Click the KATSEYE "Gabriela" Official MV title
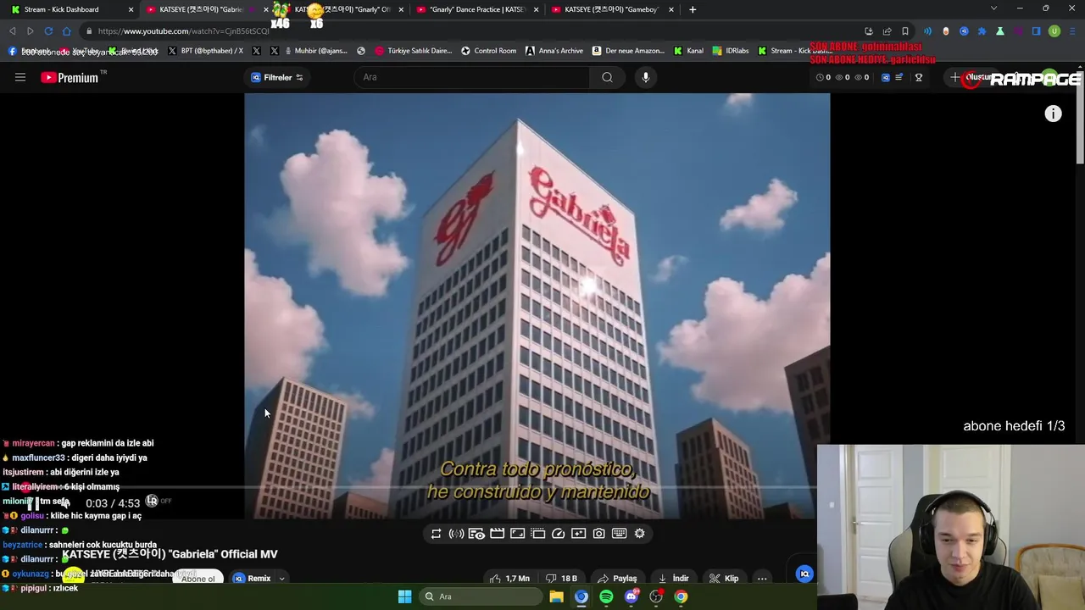 coord(170,554)
